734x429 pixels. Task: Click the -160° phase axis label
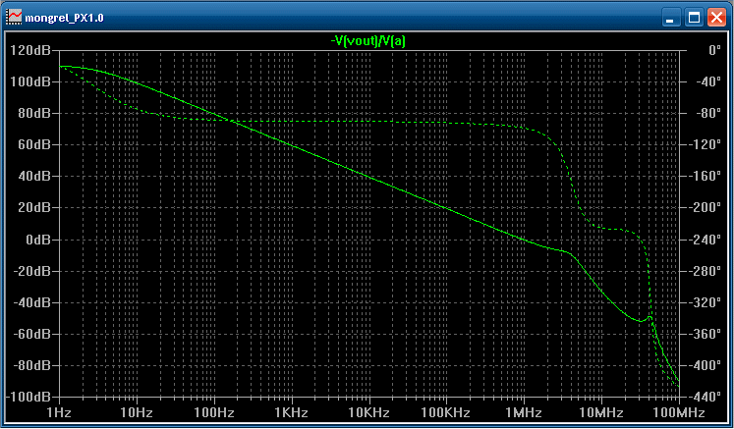coord(704,177)
